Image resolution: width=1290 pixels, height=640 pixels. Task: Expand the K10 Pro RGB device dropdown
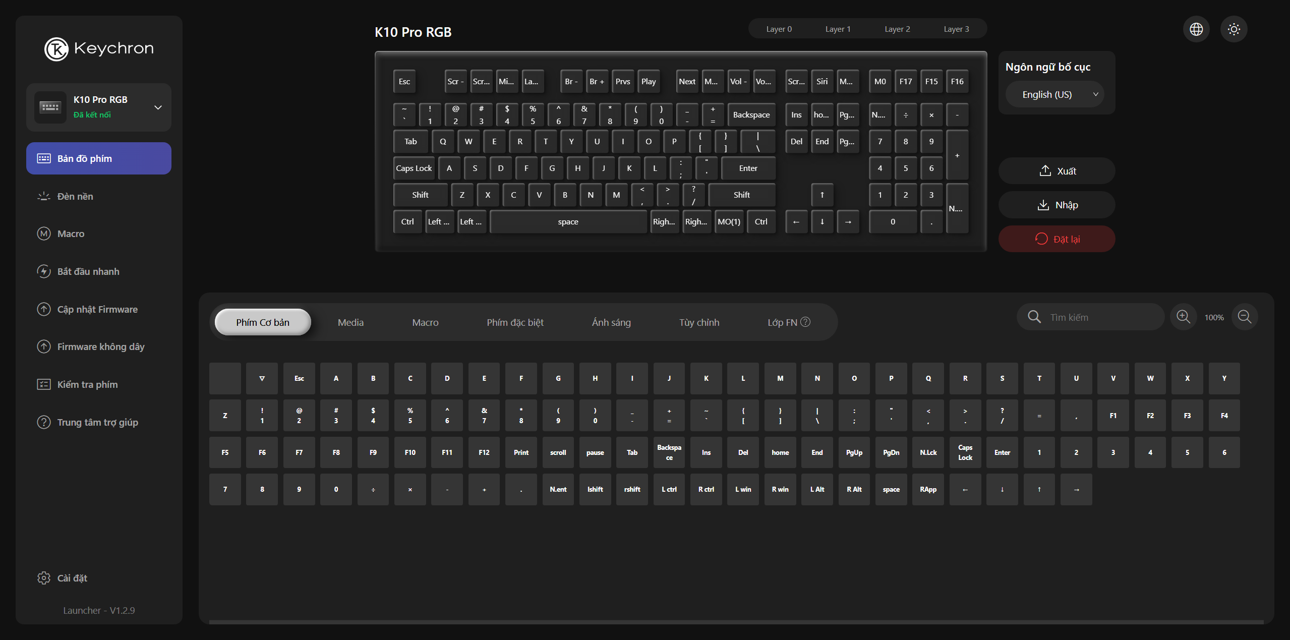pos(158,107)
